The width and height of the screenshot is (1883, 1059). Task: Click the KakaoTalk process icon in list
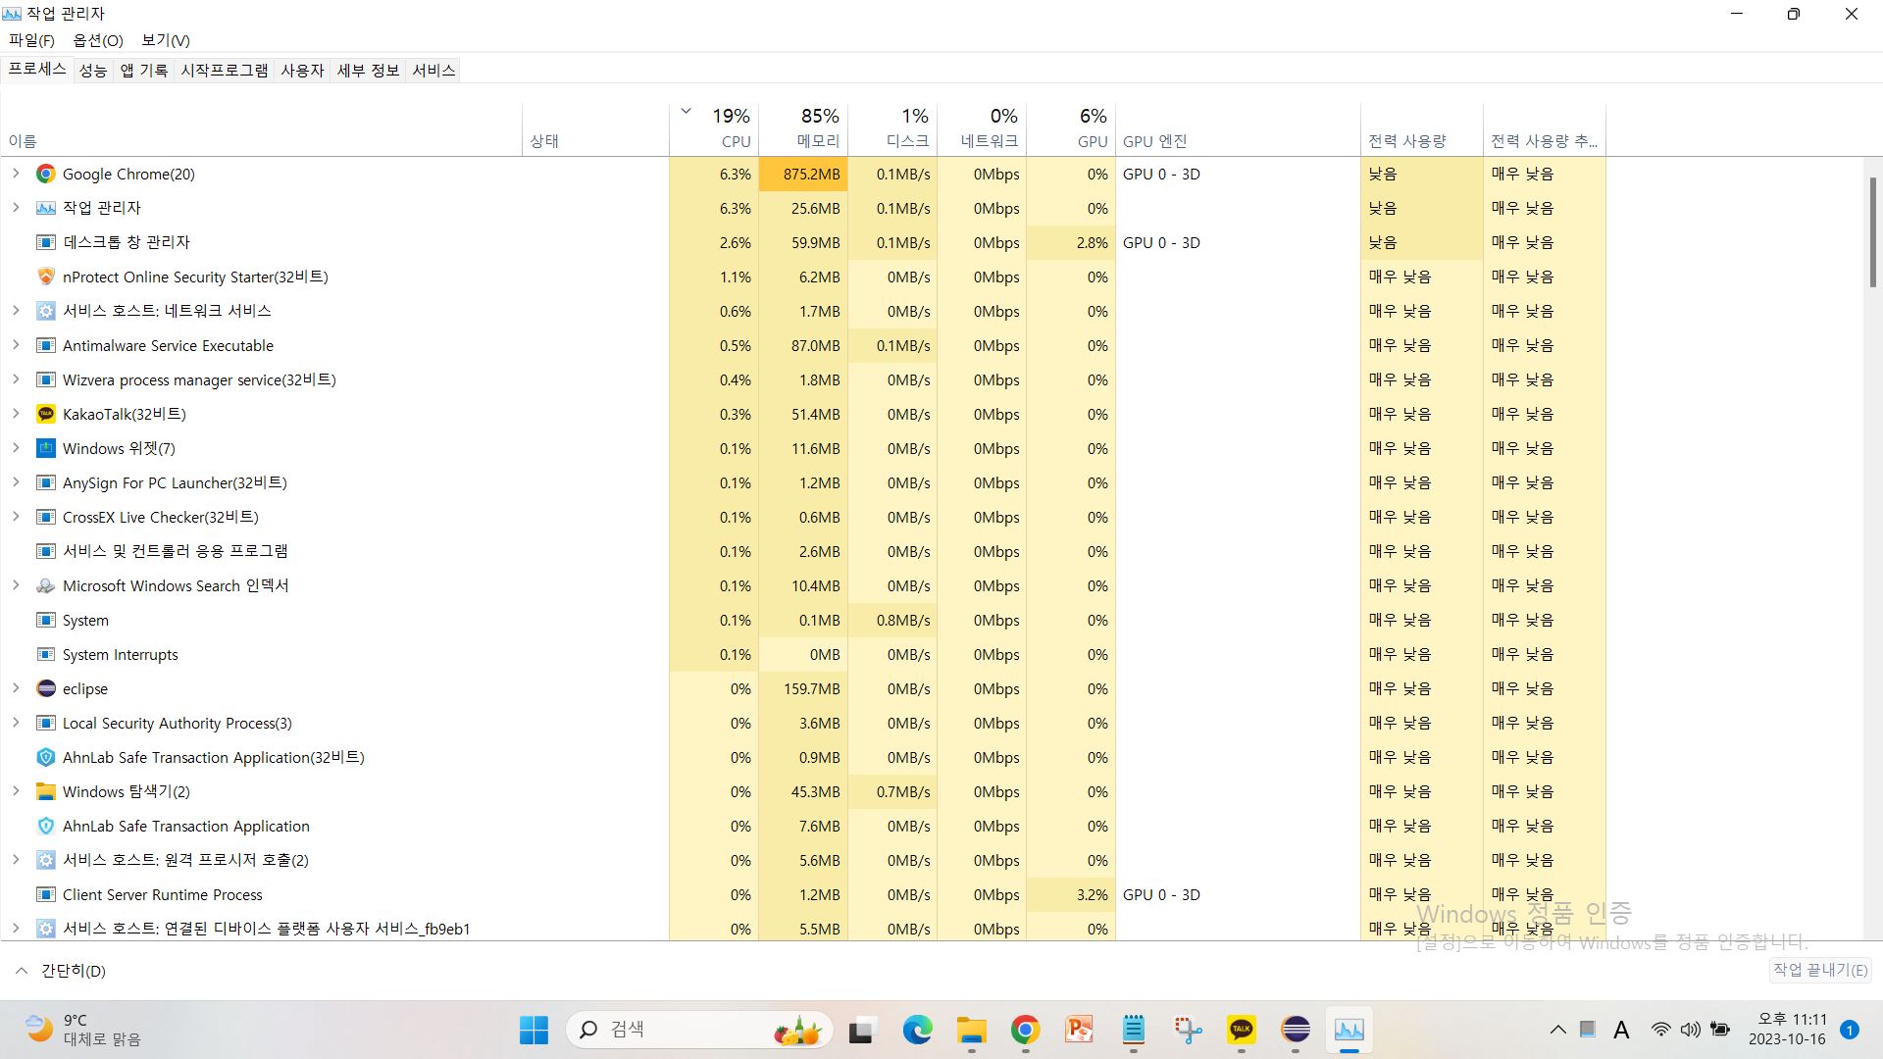point(46,414)
